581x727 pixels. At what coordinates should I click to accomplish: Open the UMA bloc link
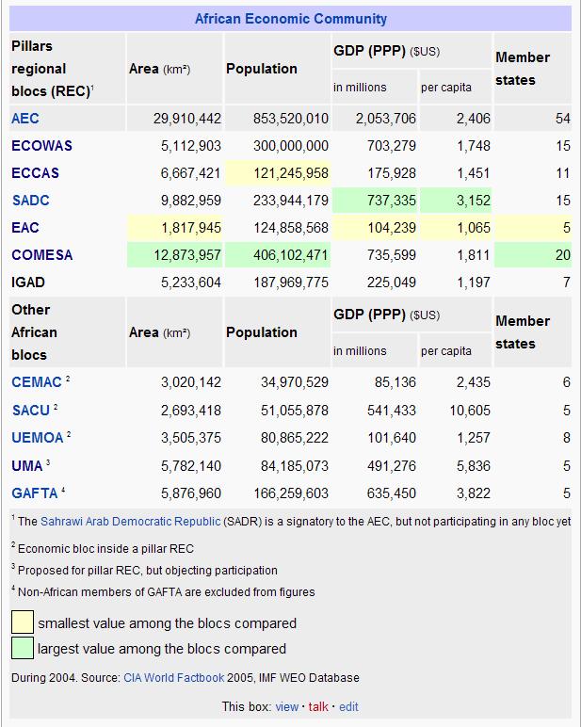27,465
